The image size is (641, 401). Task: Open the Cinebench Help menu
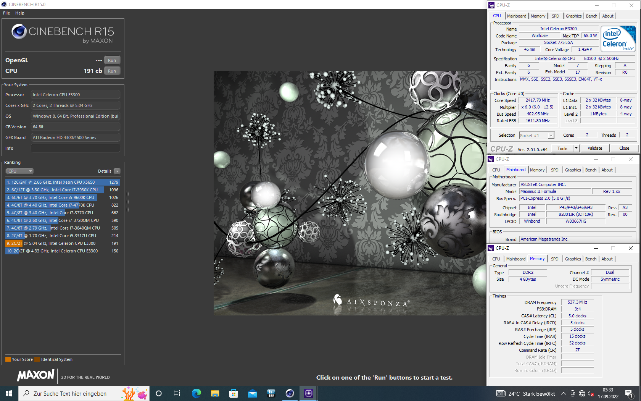(20, 13)
